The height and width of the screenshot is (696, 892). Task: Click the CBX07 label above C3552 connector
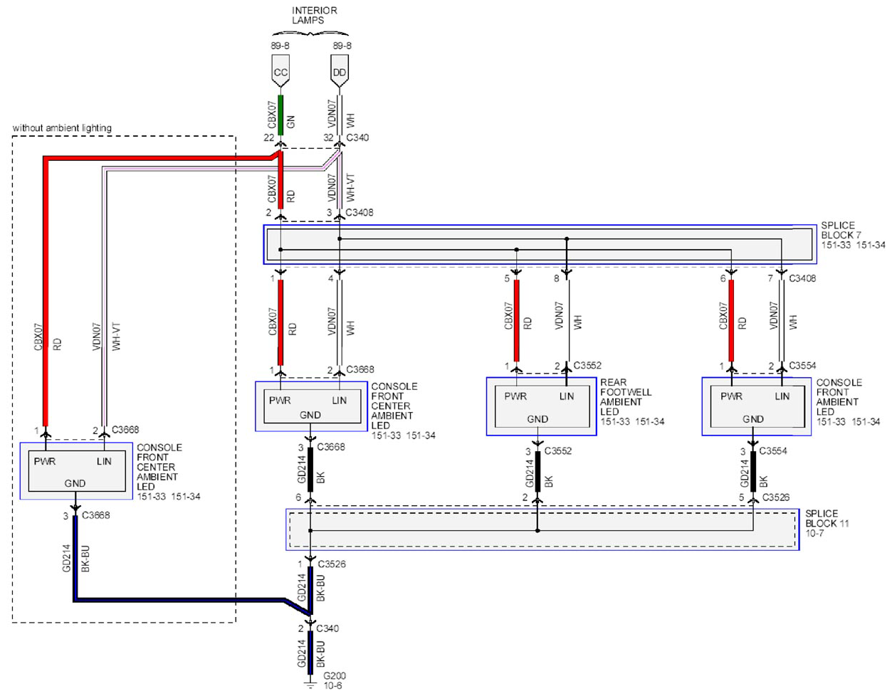point(508,316)
